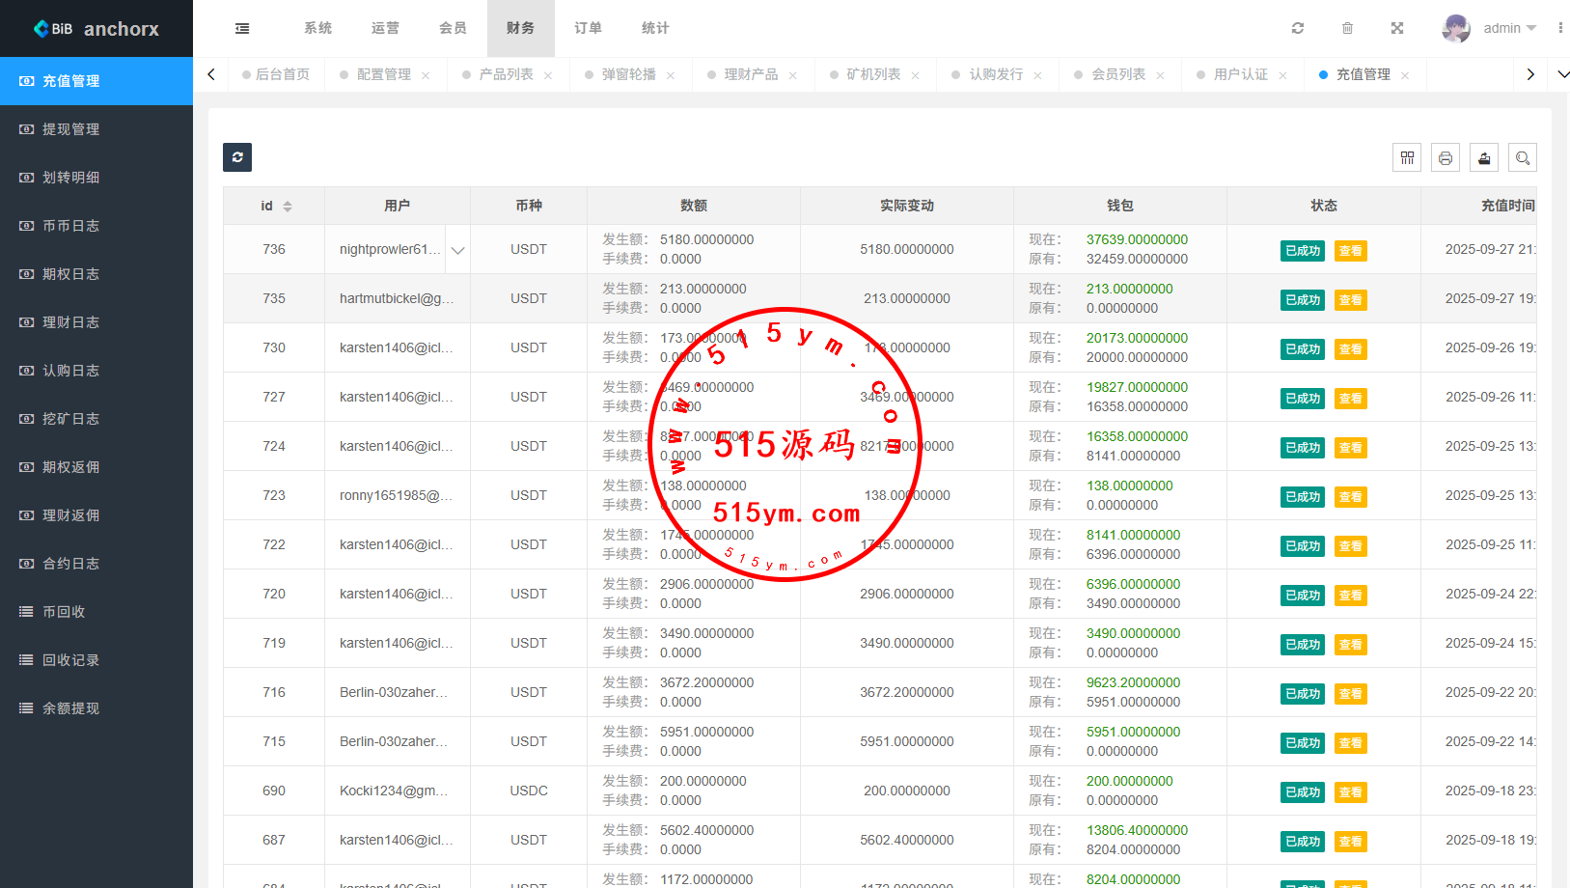
Task: Click 已成功 status badge for record 735
Action: [x=1302, y=300]
